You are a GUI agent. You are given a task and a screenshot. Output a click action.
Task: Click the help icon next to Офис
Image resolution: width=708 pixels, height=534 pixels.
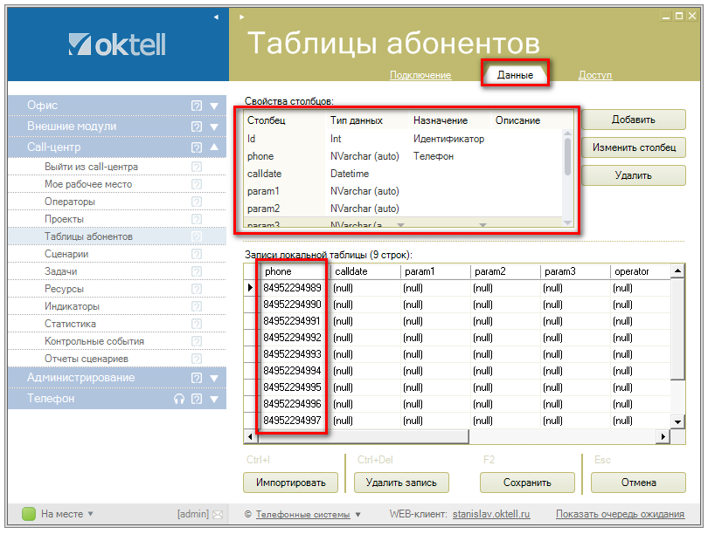197,106
